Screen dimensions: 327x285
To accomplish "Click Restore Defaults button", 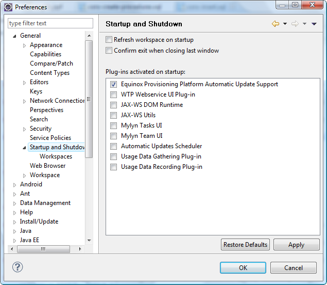I will [x=245, y=244].
